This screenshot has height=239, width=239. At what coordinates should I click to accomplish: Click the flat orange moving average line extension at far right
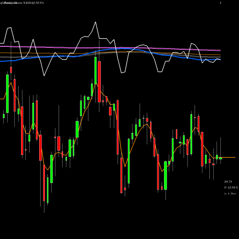pos(228,157)
